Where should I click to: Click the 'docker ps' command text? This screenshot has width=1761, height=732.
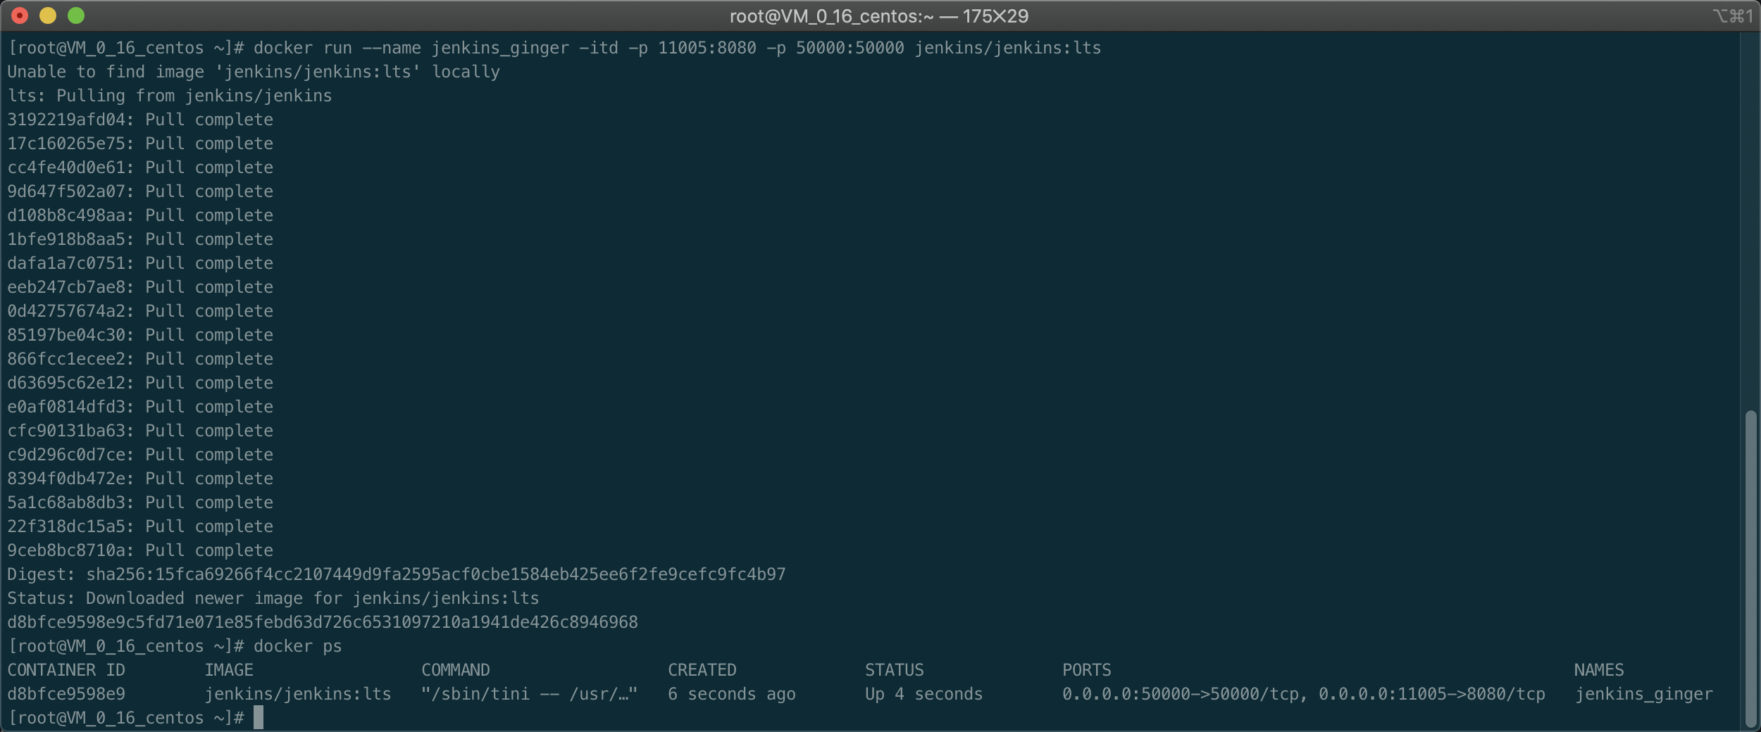[x=297, y=646]
